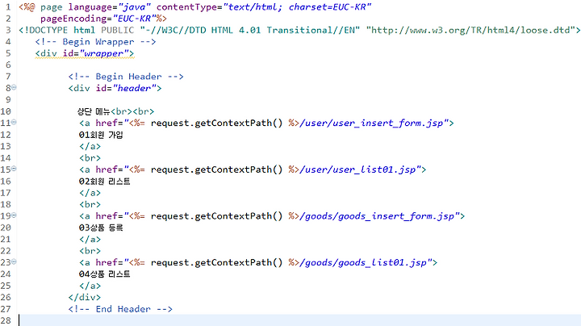Click the goods_list01.jsp path text
This screenshot has width=581, height=326.
[x=363, y=262]
